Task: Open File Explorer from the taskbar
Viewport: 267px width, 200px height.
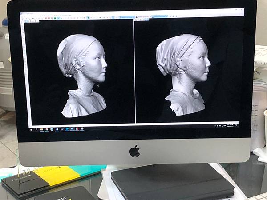Action: tap(42, 129)
